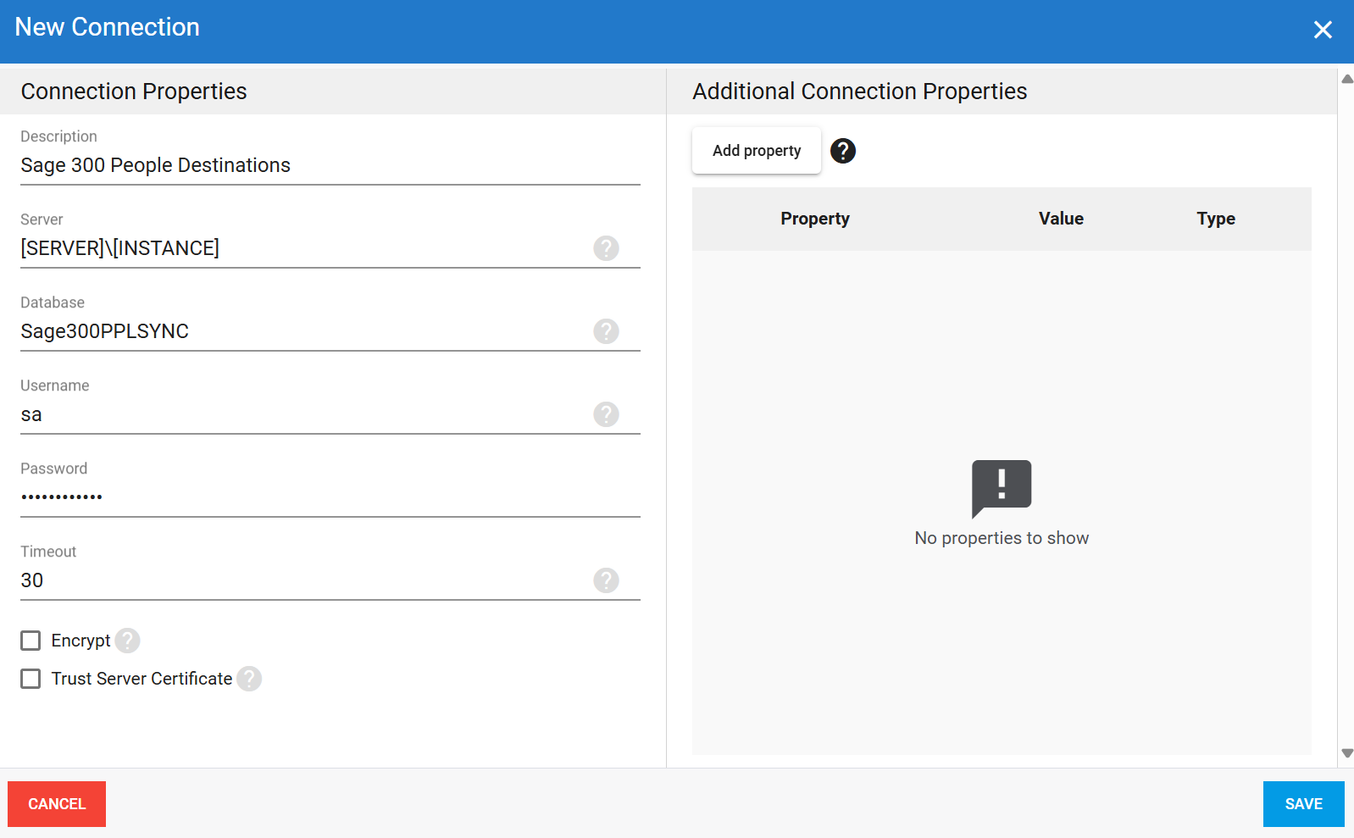Cancel the new connection dialog
Image resolution: width=1354 pixels, height=838 pixels.
click(x=57, y=804)
